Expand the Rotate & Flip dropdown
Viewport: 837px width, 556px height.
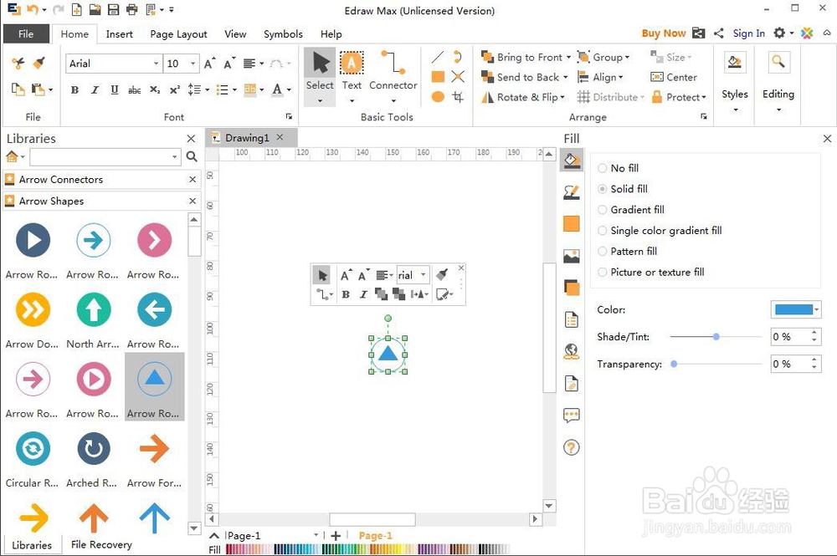562,97
